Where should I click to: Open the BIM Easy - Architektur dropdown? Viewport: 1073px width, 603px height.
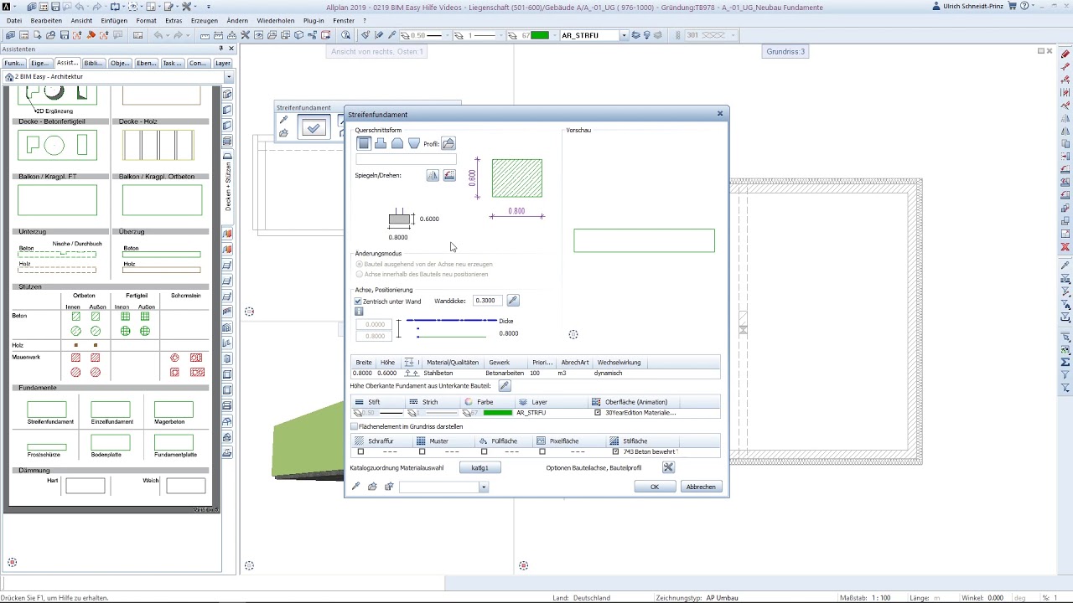228,77
